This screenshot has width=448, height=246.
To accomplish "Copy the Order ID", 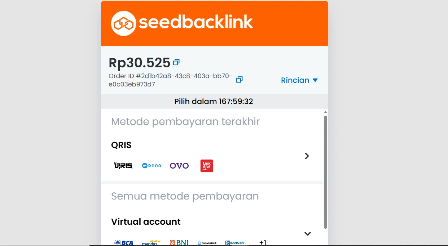I will 239,80.
